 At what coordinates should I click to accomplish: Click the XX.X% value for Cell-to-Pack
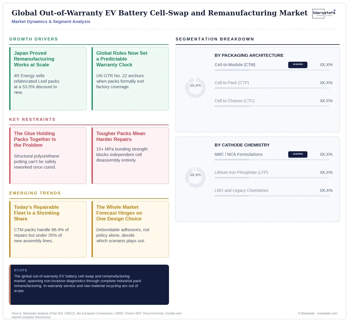point(326,83)
